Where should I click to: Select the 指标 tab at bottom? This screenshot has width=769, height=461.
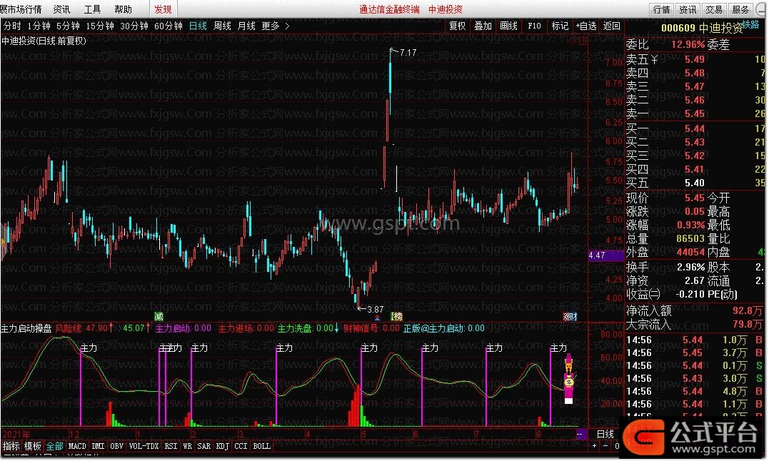click(11, 446)
